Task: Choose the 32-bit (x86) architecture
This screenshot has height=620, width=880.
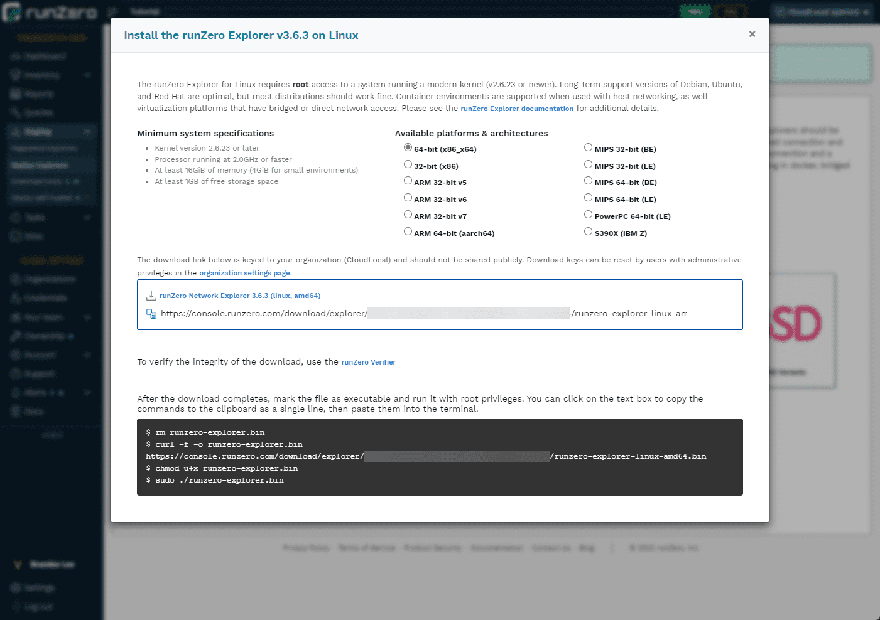Action: point(408,164)
